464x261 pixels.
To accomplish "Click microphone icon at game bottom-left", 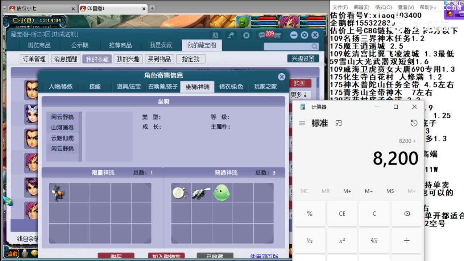I will coord(25,254).
